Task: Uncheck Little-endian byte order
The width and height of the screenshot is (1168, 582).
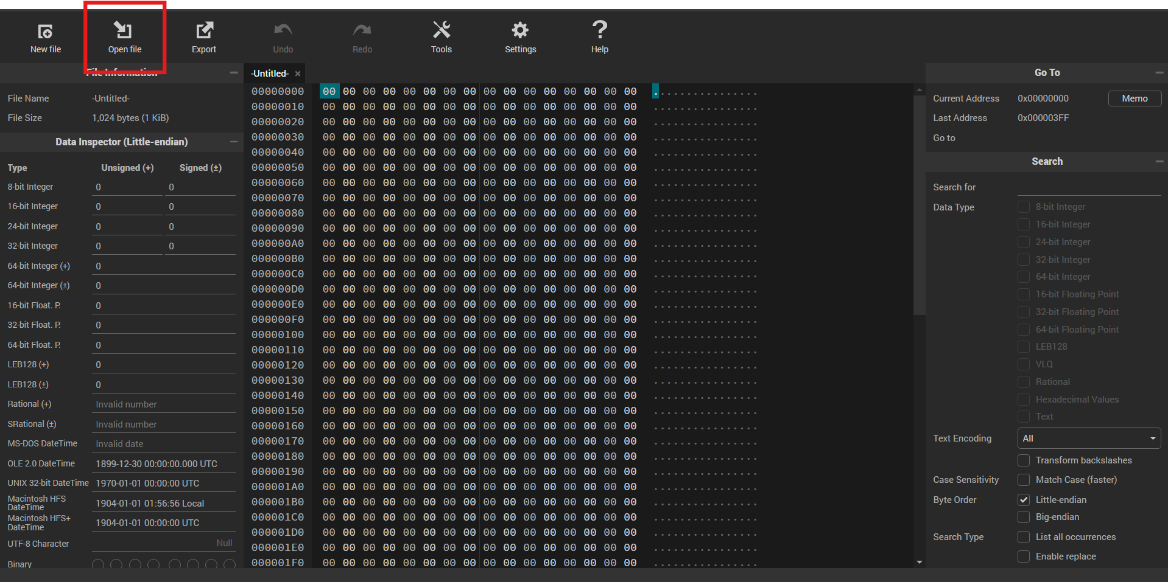Action: (1024, 500)
